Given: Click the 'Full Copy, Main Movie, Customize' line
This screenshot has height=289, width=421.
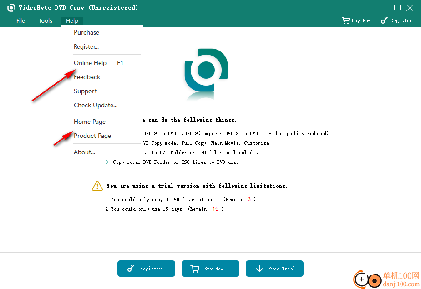Looking at the screenshot, I should point(206,143).
